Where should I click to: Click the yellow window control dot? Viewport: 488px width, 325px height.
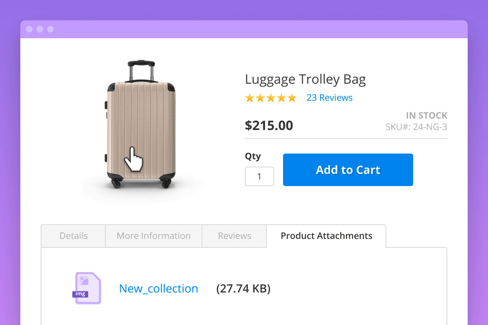click(39, 29)
